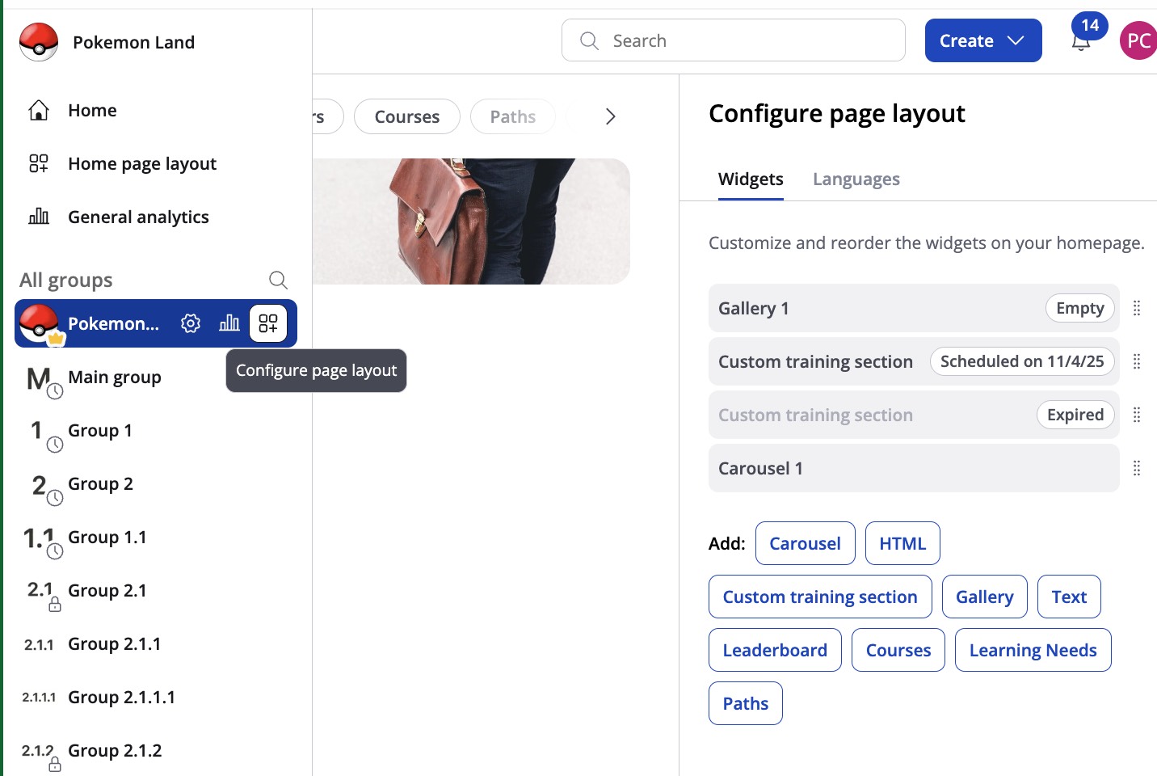Select the Pokemon... group row

pyautogui.click(x=156, y=323)
